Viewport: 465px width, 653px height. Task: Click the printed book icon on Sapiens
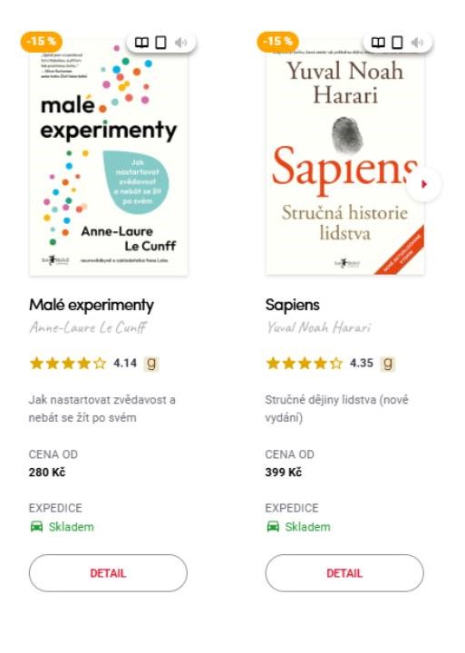(378, 43)
